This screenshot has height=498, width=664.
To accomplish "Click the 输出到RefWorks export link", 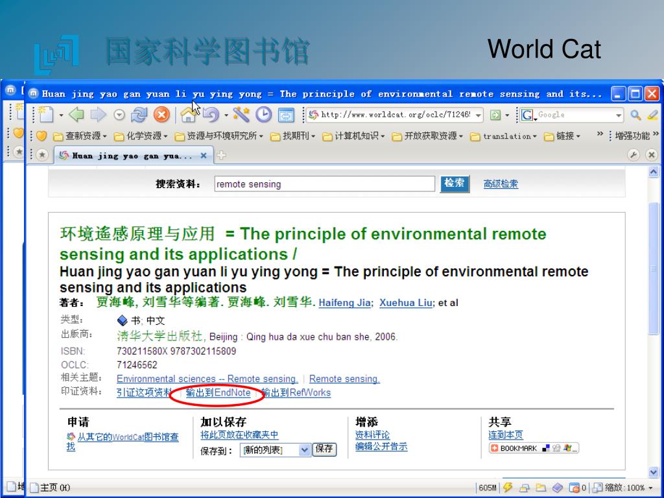I will pos(296,392).
